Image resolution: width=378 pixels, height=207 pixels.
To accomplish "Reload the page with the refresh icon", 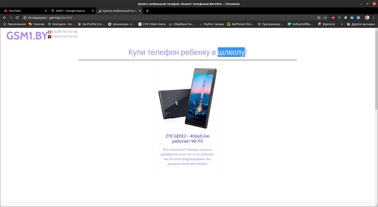I will pos(17,18).
